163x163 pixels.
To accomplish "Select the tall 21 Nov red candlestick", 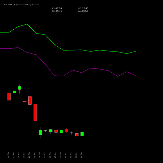I will 35,112.
